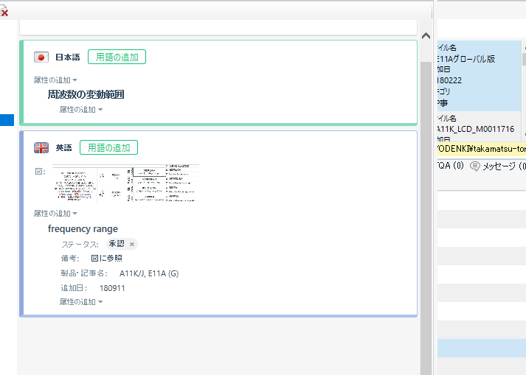Click the red X icon at top-left
This screenshot has width=526, height=375.
[4, 12]
